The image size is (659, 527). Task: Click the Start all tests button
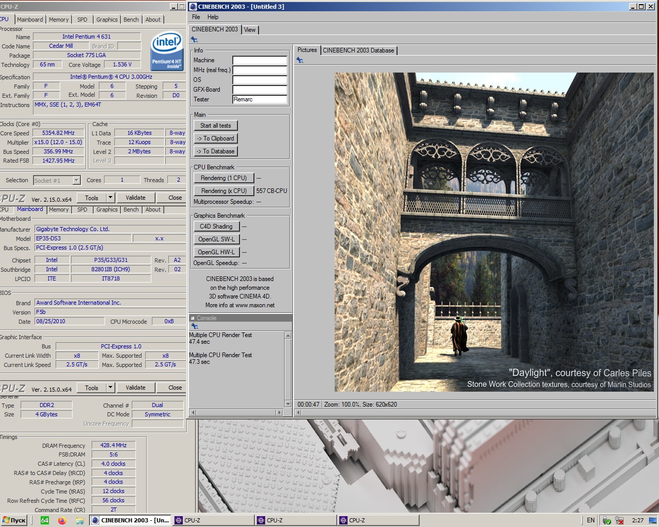pos(216,126)
